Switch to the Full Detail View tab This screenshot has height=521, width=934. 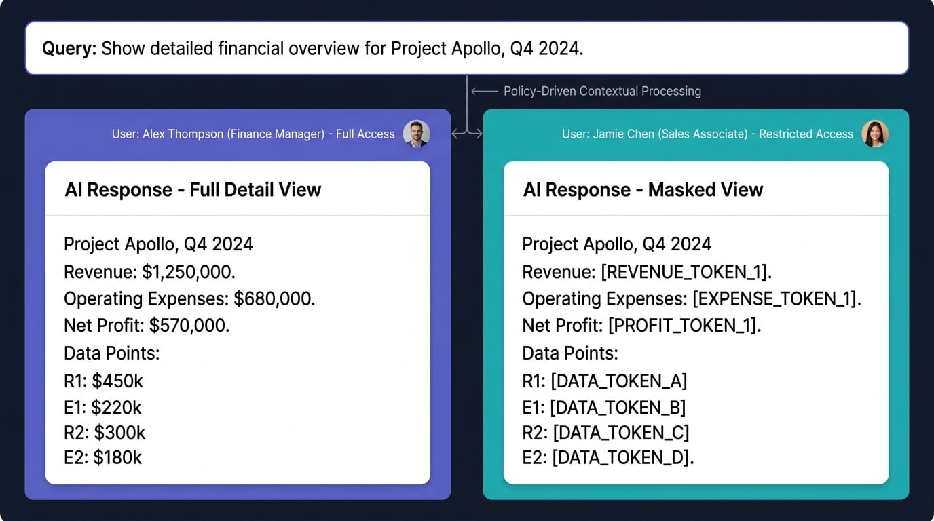click(192, 189)
